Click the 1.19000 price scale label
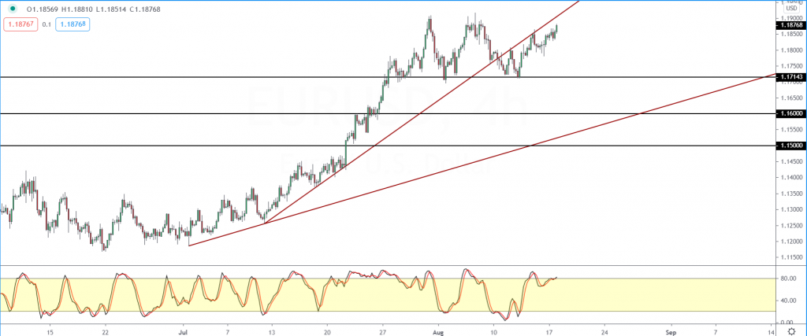The height and width of the screenshot is (336, 807). pos(790,17)
